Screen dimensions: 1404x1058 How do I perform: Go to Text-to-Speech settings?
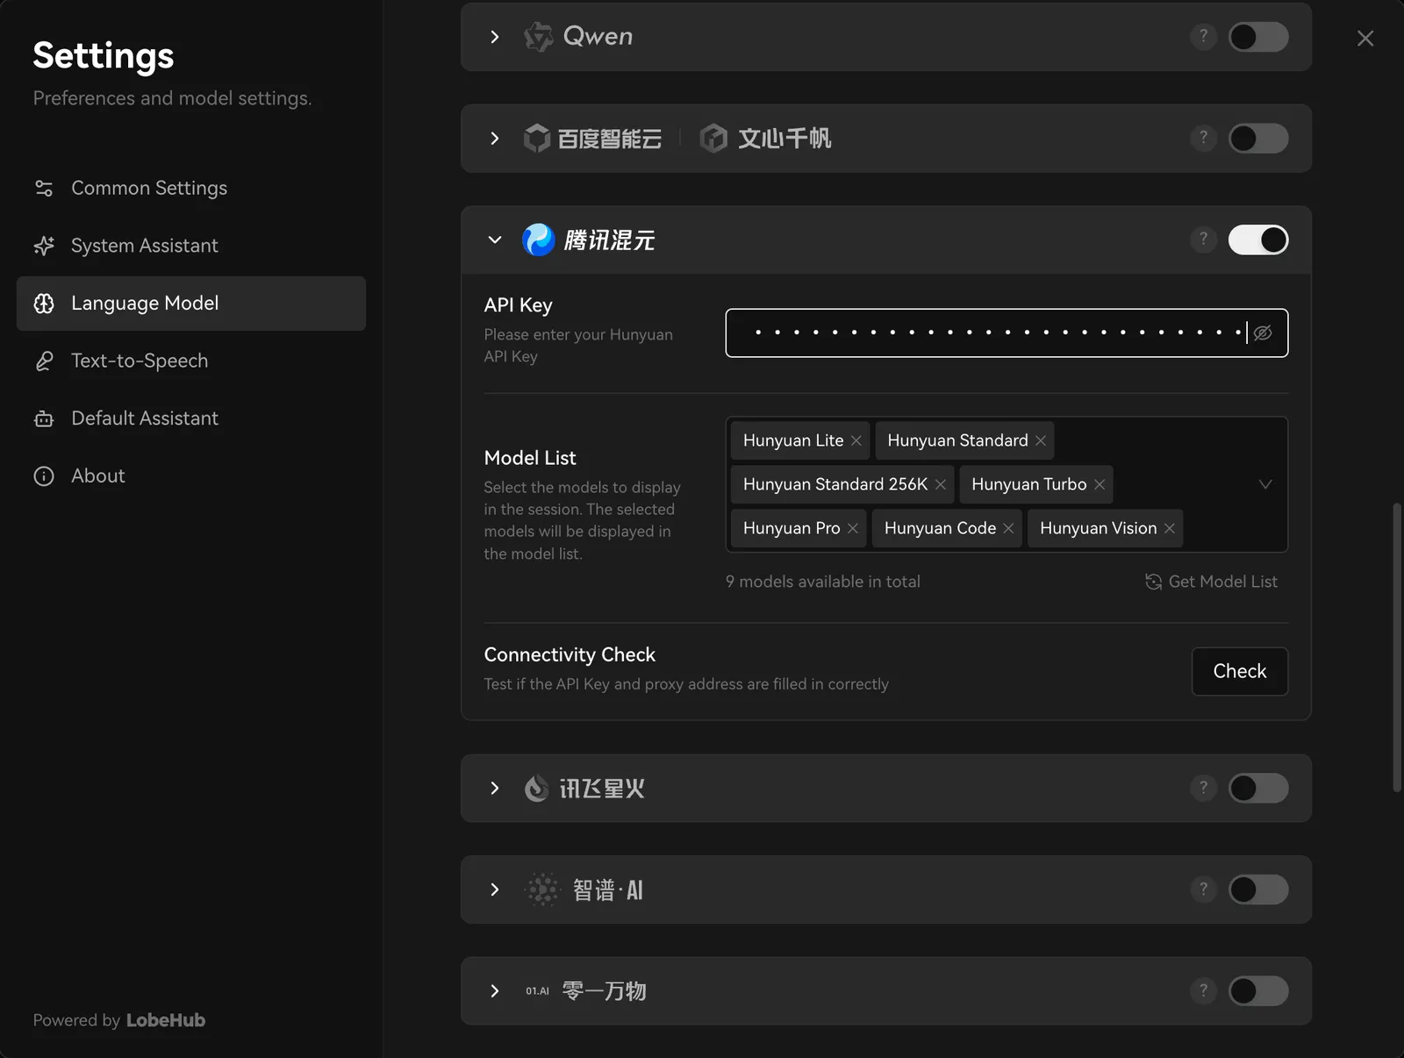tap(140, 361)
